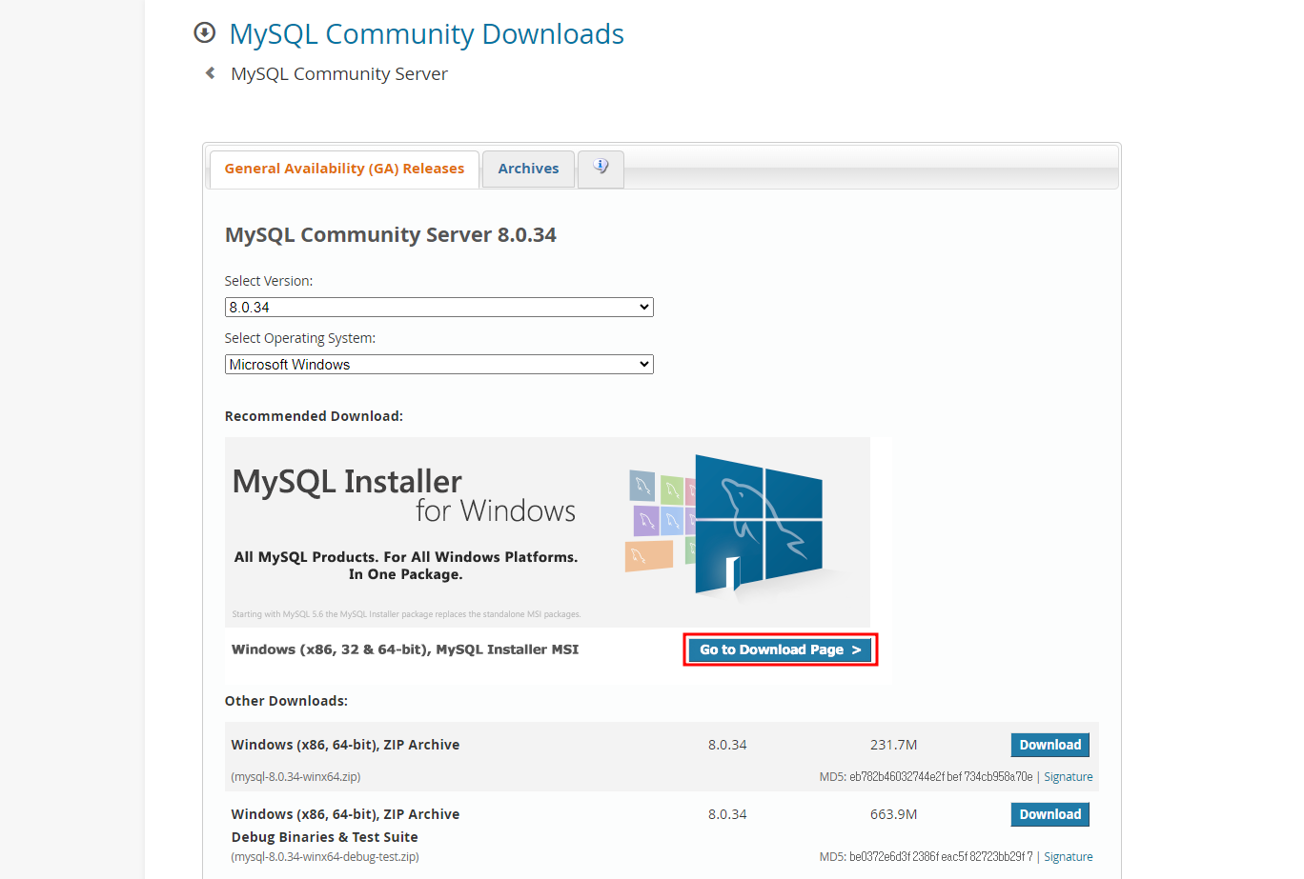Image resolution: width=1304 pixels, height=879 pixels.
Task: Go back to MySQL Community Server link
Action: click(338, 74)
